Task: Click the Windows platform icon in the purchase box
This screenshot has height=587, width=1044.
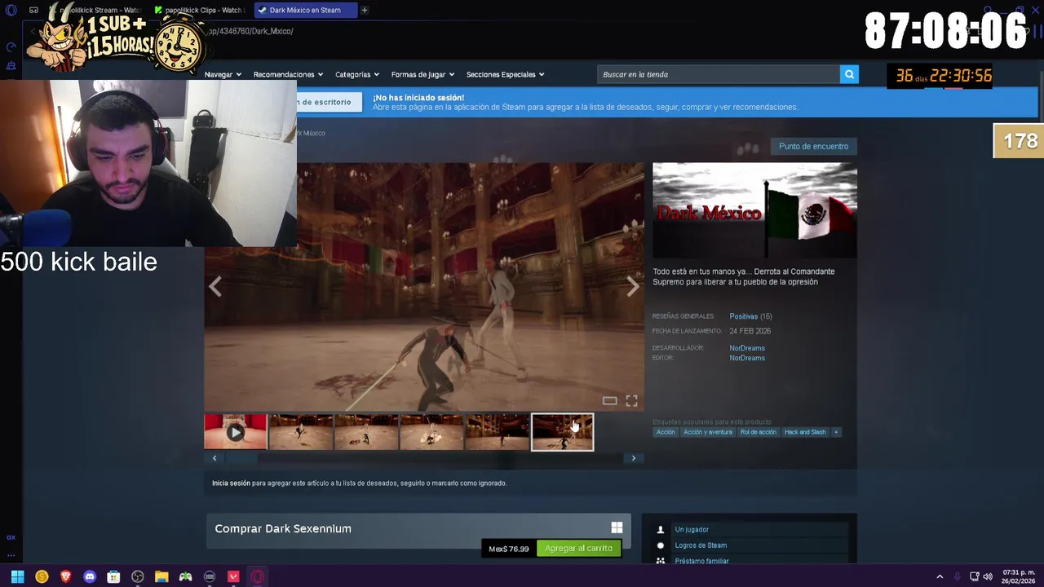Action: point(617,528)
